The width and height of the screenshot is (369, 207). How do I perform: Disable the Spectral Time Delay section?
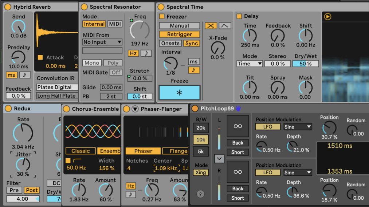pos(239,16)
